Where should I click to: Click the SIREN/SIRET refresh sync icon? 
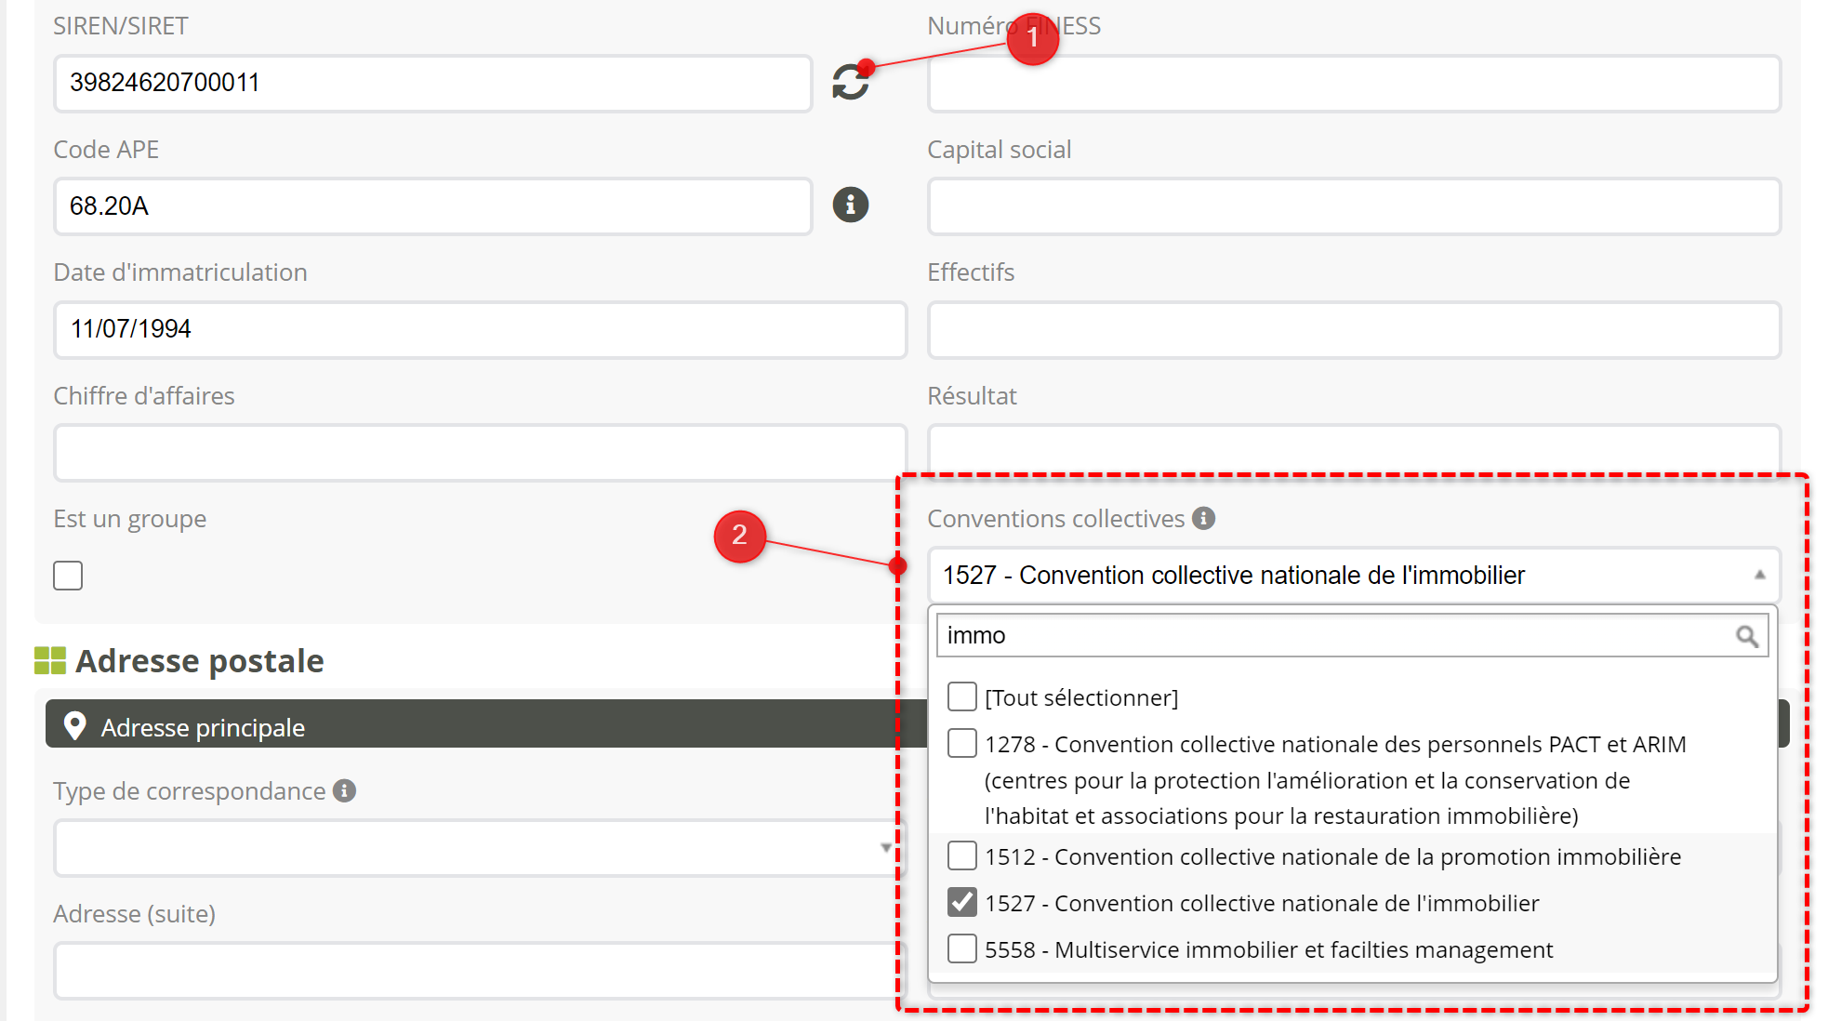click(x=850, y=83)
